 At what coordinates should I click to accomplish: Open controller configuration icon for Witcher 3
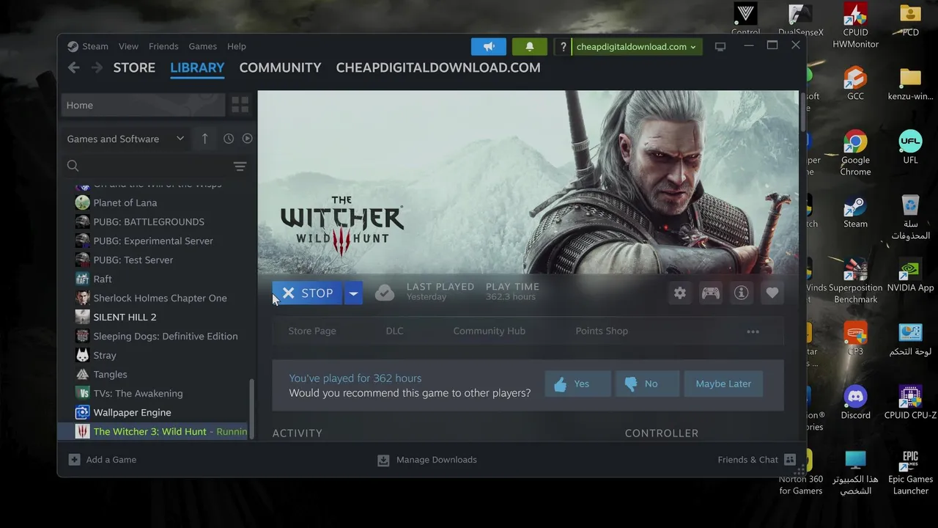711,293
